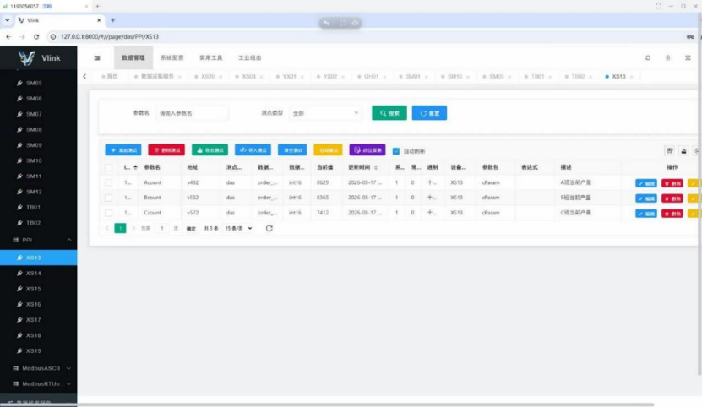This screenshot has height=407, width=702.
Task: Collapse the PPI group in sidebar
Action: coord(39,240)
